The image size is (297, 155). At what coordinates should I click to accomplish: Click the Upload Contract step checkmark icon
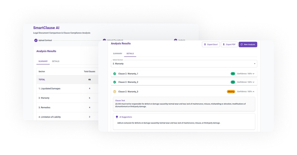coord(36,40)
